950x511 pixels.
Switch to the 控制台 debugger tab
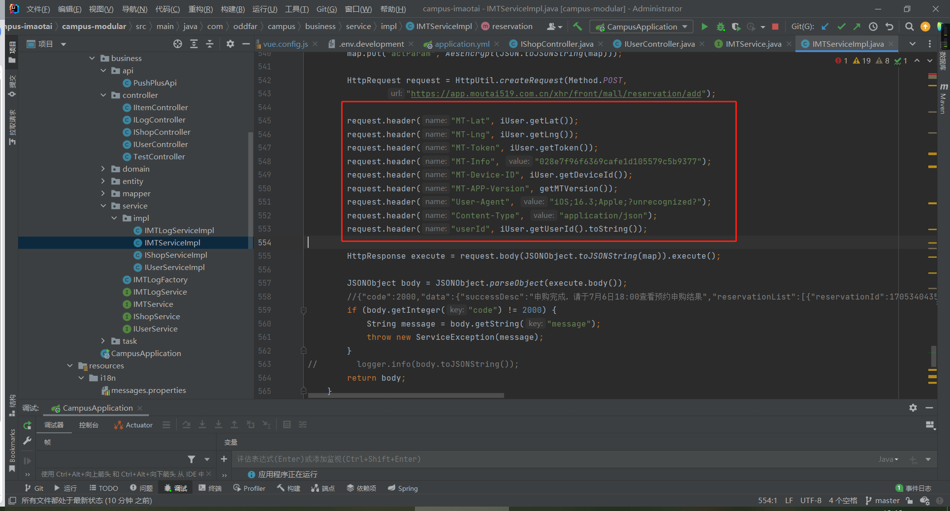89,424
